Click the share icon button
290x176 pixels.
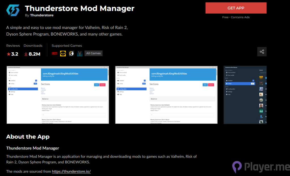[x=262, y=52]
